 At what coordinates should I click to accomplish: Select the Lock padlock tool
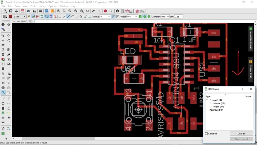(3, 69)
